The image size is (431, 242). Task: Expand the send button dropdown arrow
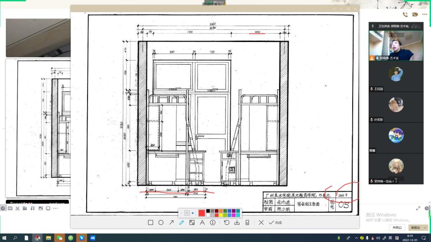pyautogui.click(x=424, y=227)
